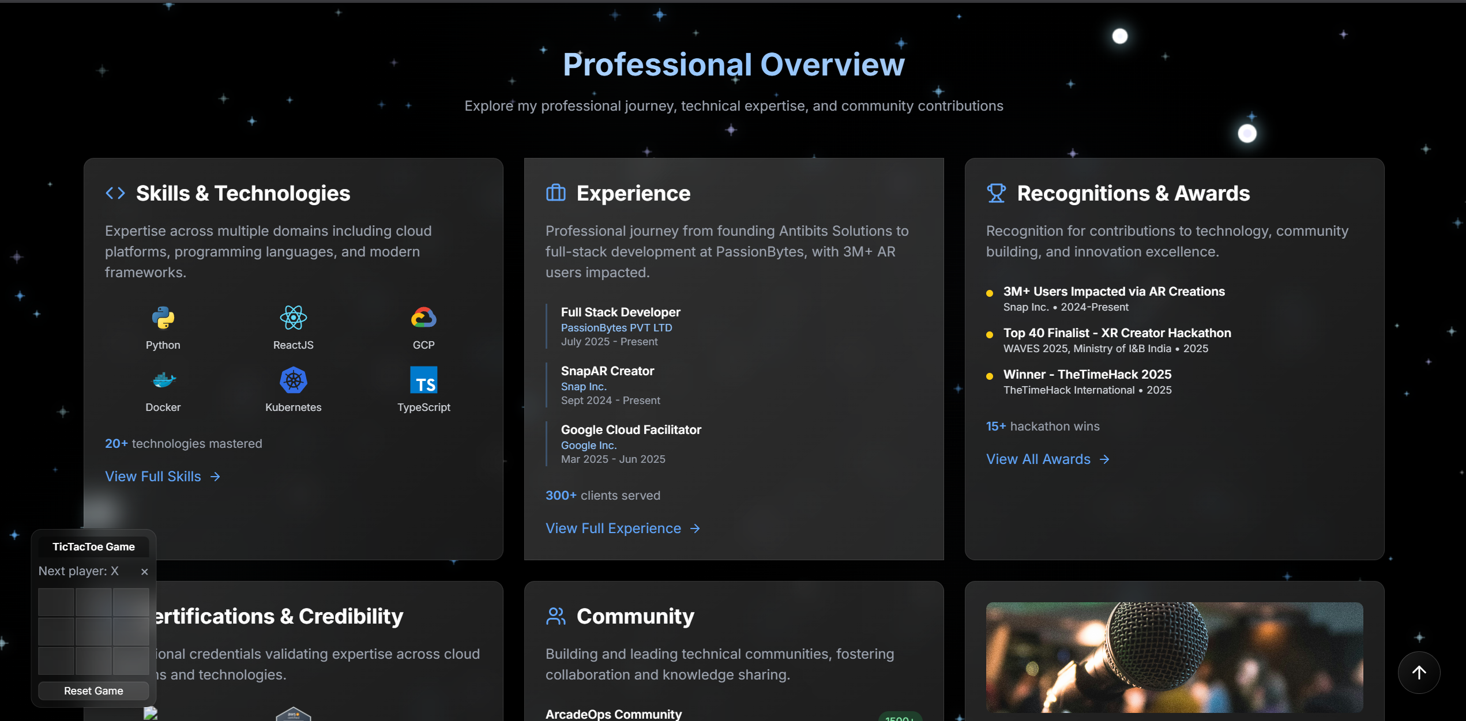Close the TicTacToe game widget
Screen dimensions: 1466x721
tap(144, 572)
